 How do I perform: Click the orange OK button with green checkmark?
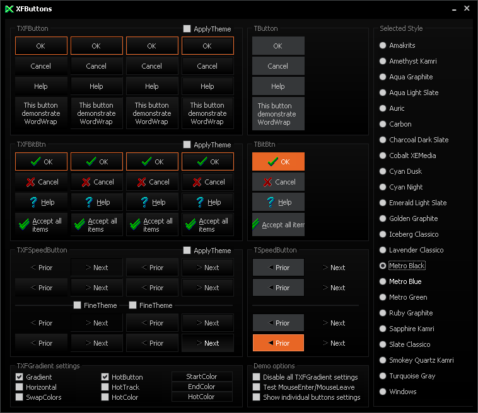pyautogui.click(x=278, y=162)
